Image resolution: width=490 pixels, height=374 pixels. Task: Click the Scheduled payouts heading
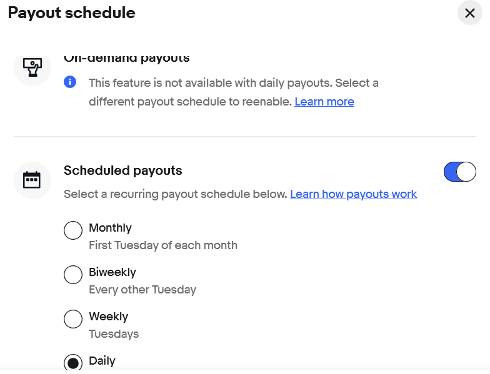pos(122,171)
